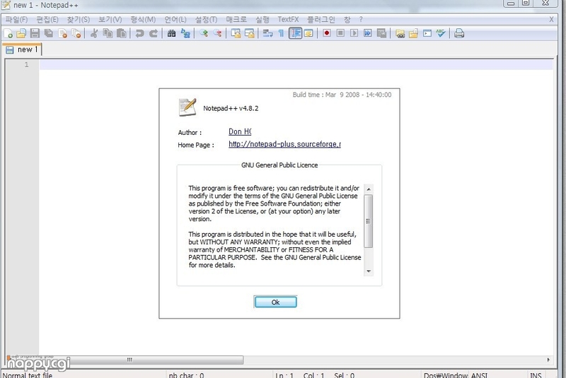Click the folder with eye toolbar icon
This screenshot has height=378, width=566.
point(400,33)
